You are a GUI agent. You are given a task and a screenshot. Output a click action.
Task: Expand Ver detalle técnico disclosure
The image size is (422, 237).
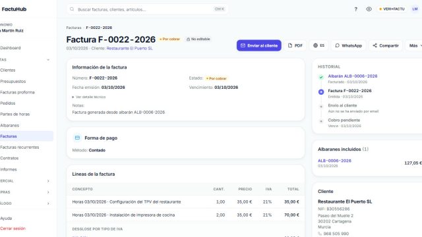89,97
